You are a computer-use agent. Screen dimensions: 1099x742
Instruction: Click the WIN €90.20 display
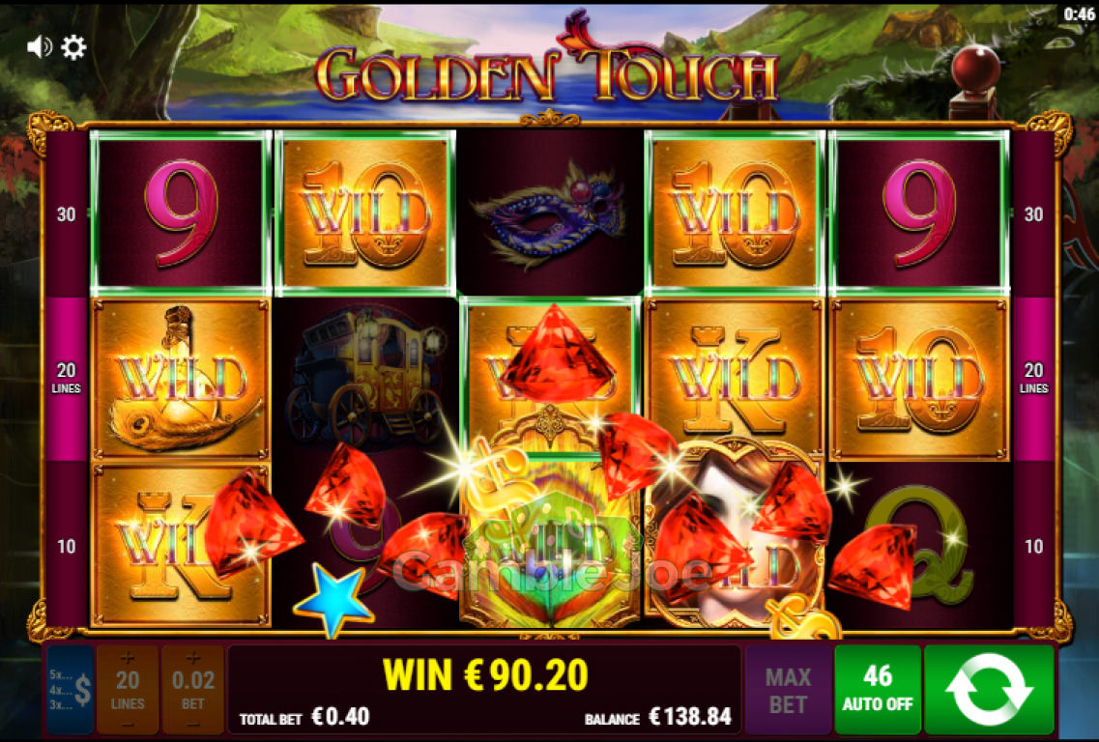485,674
